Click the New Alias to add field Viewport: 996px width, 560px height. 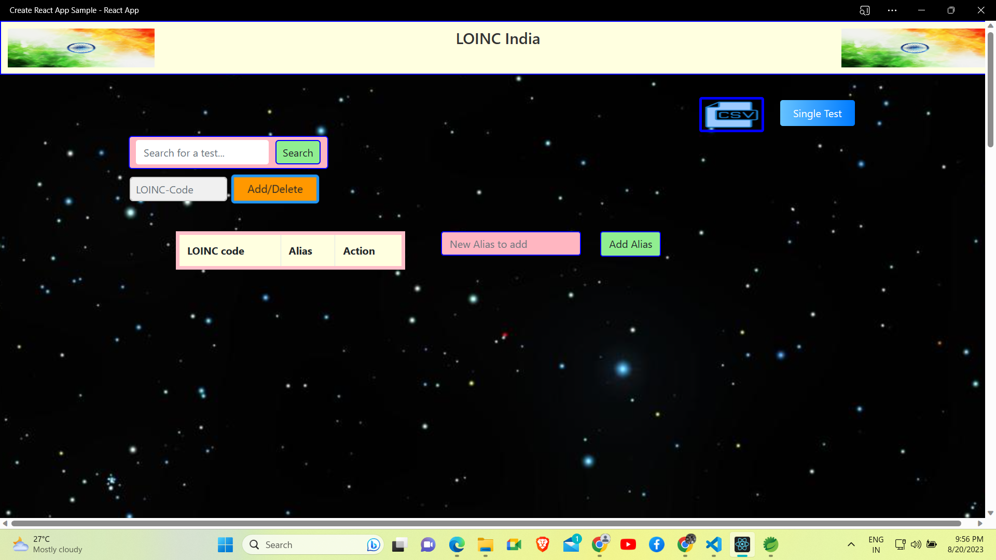pos(510,244)
